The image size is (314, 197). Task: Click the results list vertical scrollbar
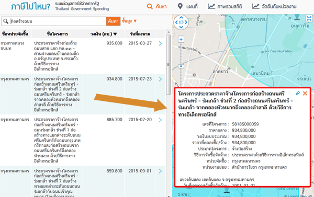[x=169, y=64]
